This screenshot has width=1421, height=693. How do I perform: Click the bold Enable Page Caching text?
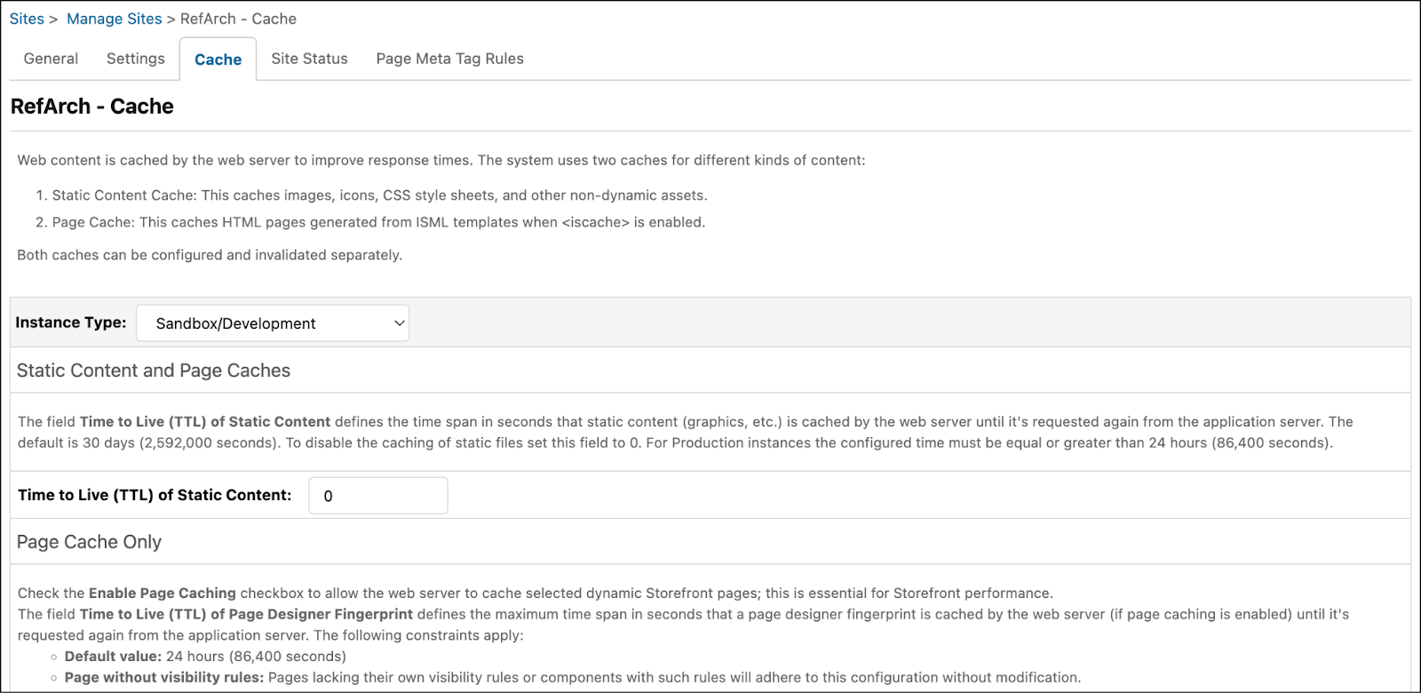click(x=163, y=593)
